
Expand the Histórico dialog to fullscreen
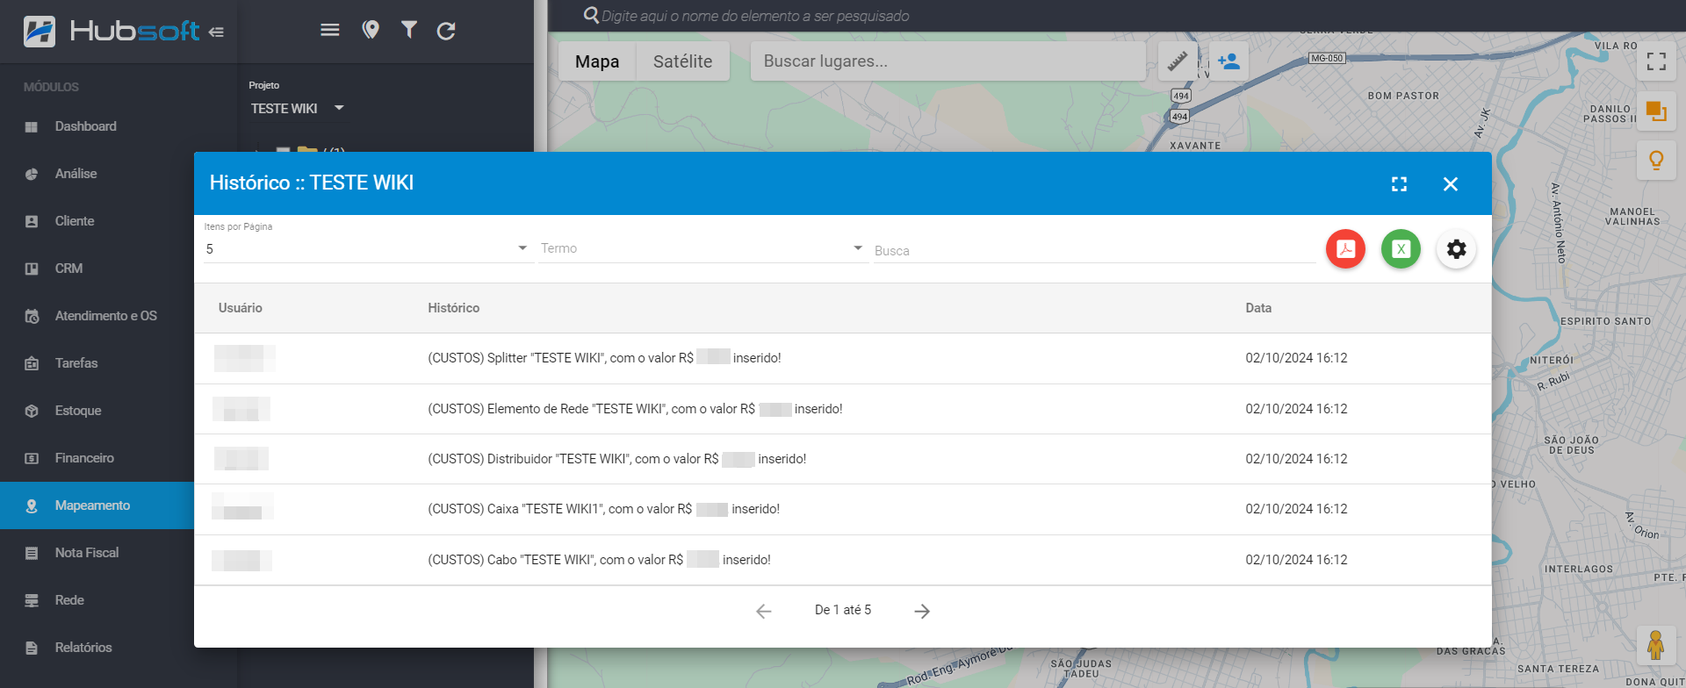(1400, 183)
